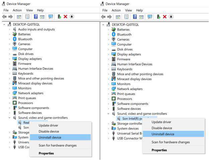This screenshot has width=209, height=160.
Task: Click the green update driver icon in left toolbar
Action: [x=59, y=16]
